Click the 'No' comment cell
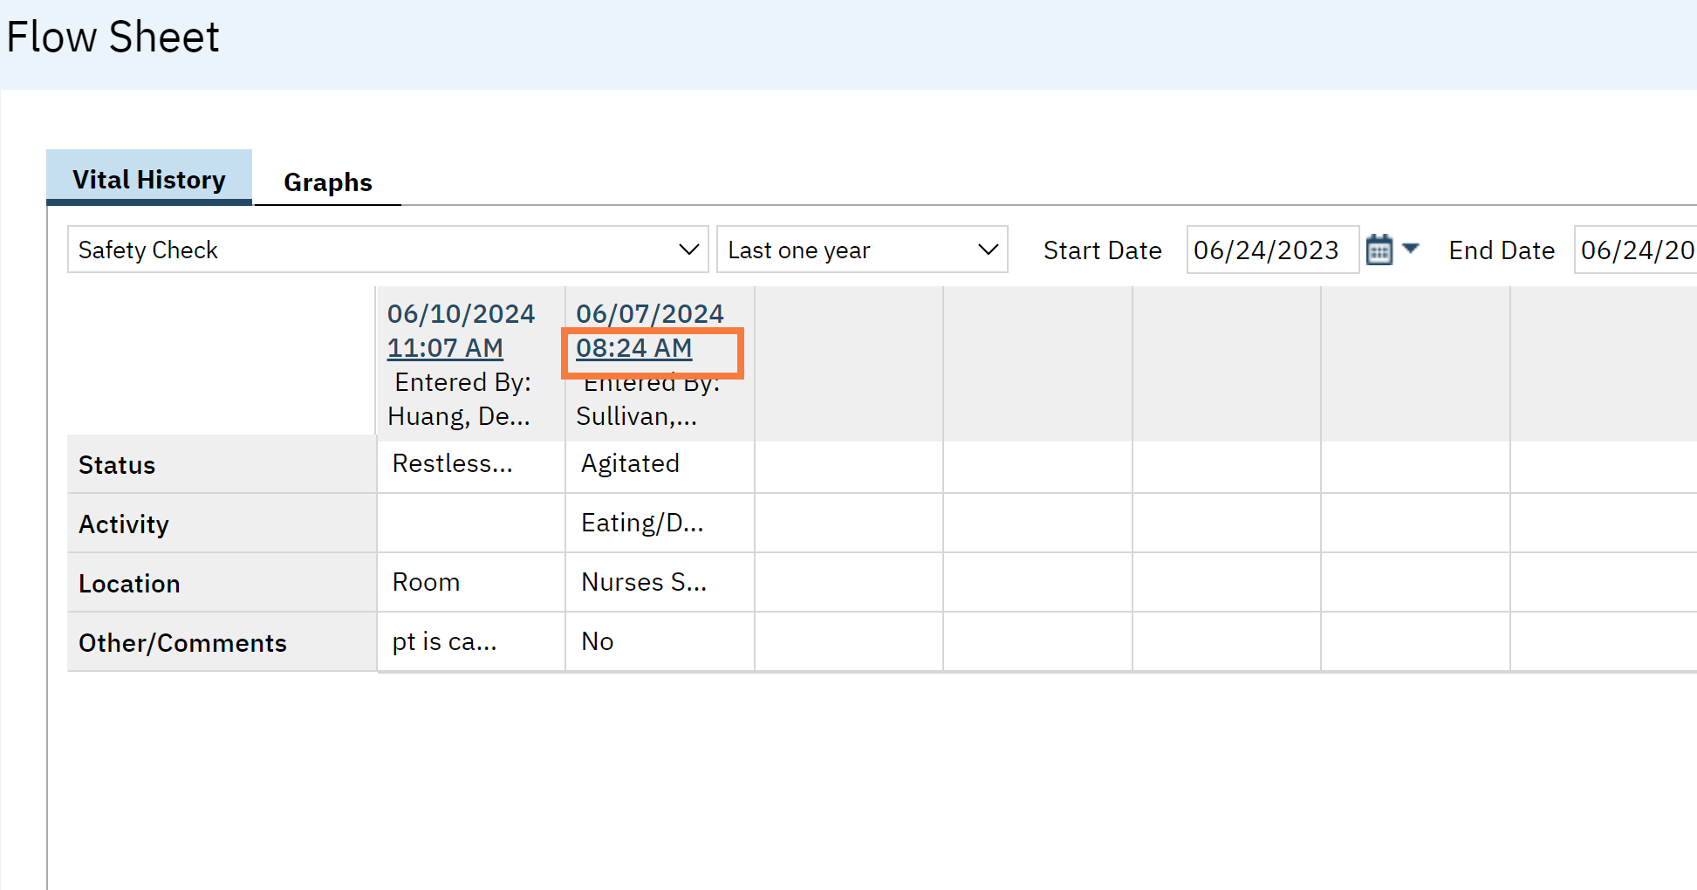1697x890 pixels. pos(598,641)
